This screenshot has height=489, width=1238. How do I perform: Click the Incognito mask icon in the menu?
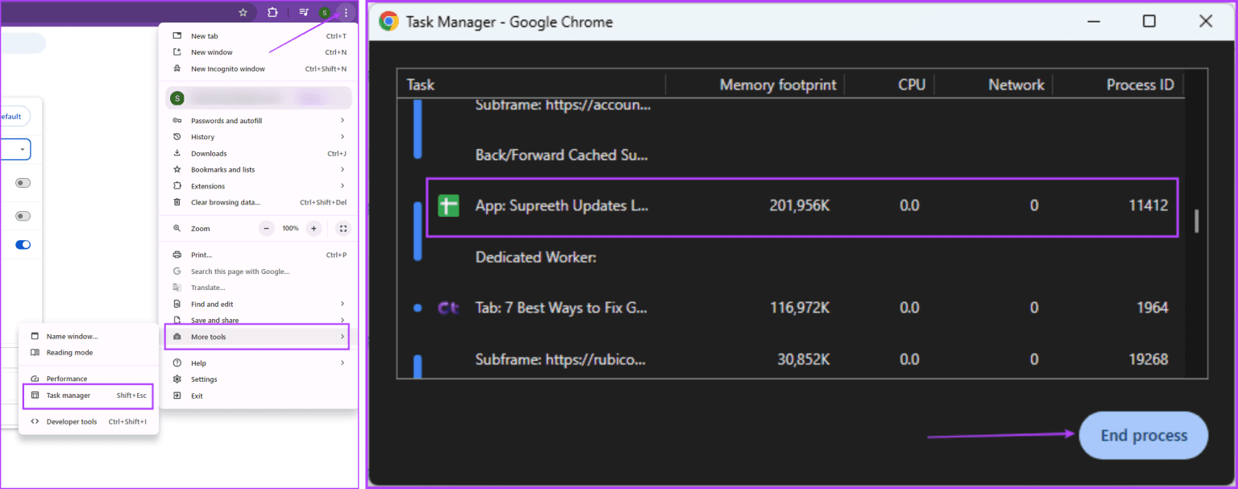pyautogui.click(x=177, y=68)
